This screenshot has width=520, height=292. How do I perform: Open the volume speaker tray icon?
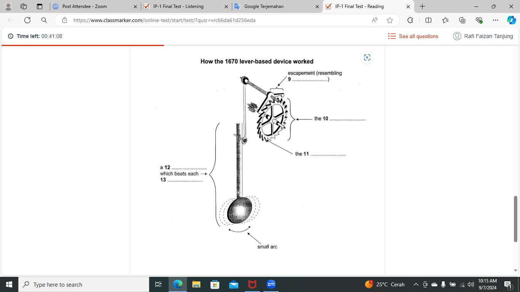pyautogui.click(x=471, y=284)
